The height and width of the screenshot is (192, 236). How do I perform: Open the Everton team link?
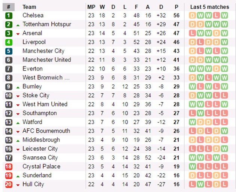click(x=33, y=69)
